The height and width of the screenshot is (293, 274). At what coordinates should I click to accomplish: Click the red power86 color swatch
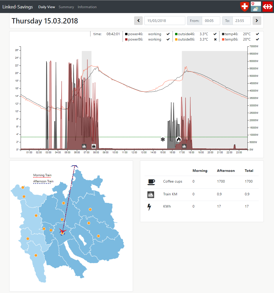pyautogui.click(x=126, y=40)
